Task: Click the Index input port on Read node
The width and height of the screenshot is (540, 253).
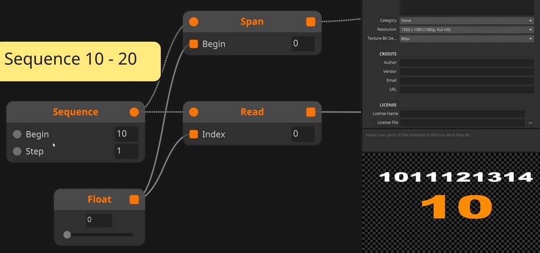Action: 194,134
